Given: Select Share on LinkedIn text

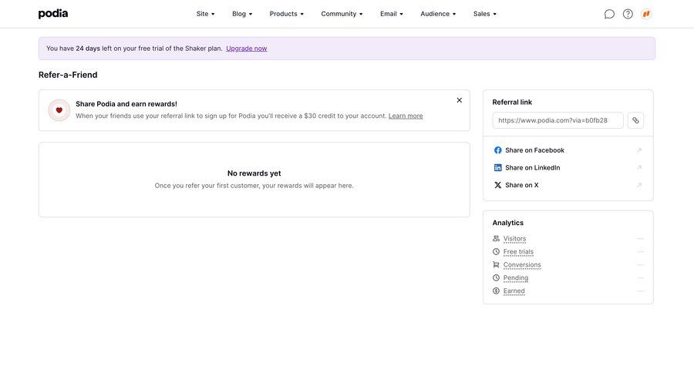Looking at the screenshot, I should click(x=532, y=168).
